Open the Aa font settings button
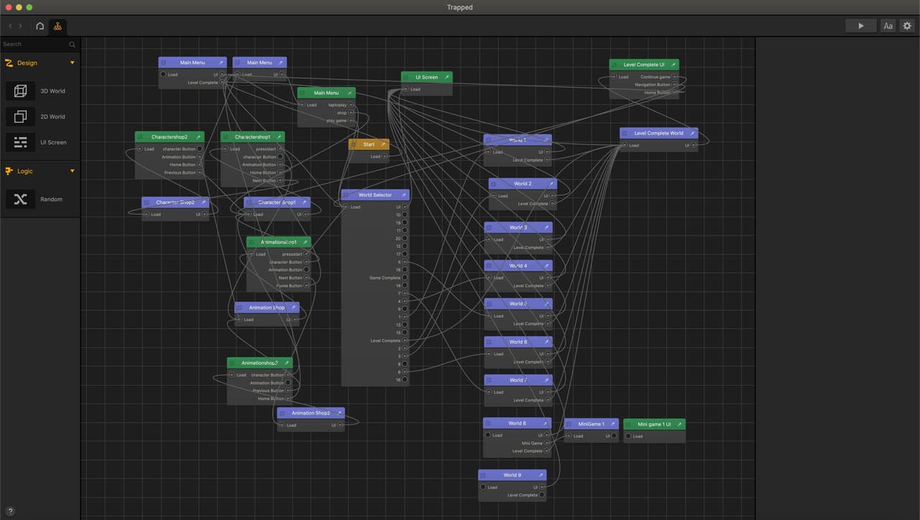The width and height of the screenshot is (920, 520). [888, 26]
